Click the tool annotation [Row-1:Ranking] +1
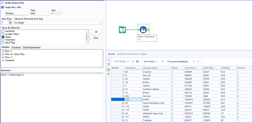 click(147, 38)
